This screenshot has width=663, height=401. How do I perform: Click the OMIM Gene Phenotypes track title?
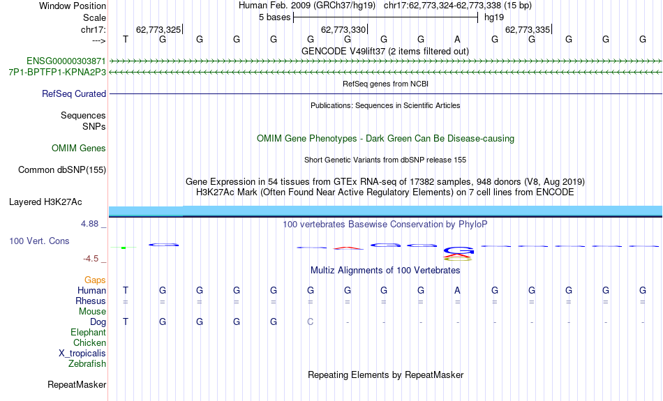[386, 139]
